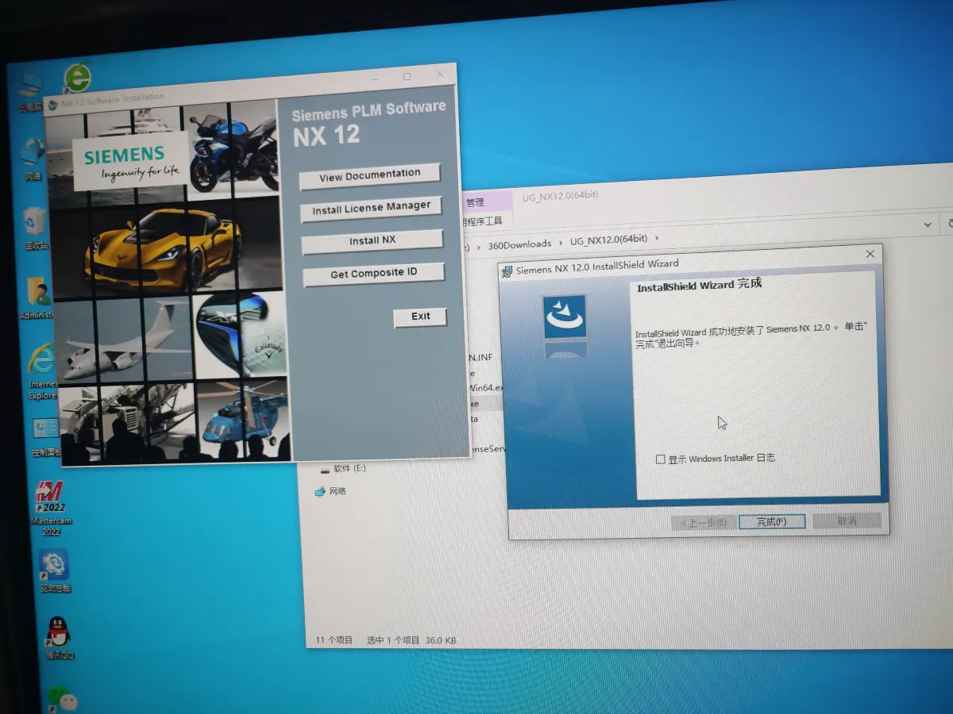Launch Internet Explorer from the desktop
Viewport: 953px width, 714px height.
(x=42, y=370)
